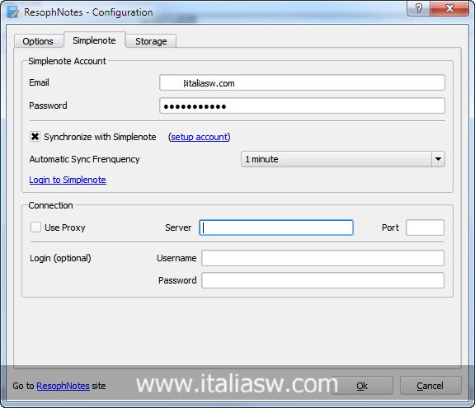
Task: Click into the proxy Server field
Action: pos(276,227)
